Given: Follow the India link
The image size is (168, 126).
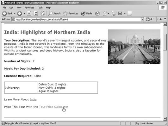Looking at the screenshot, I should point(33,99).
